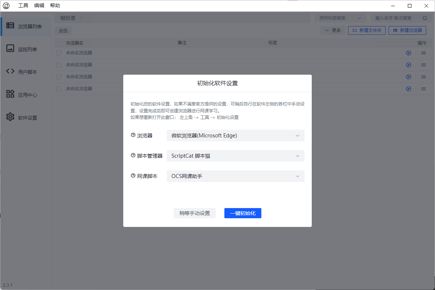This screenshot has width=435, height=290.
Task: Click the software settings gear icon
Action: pyautogui.click(x=10, y=117)
